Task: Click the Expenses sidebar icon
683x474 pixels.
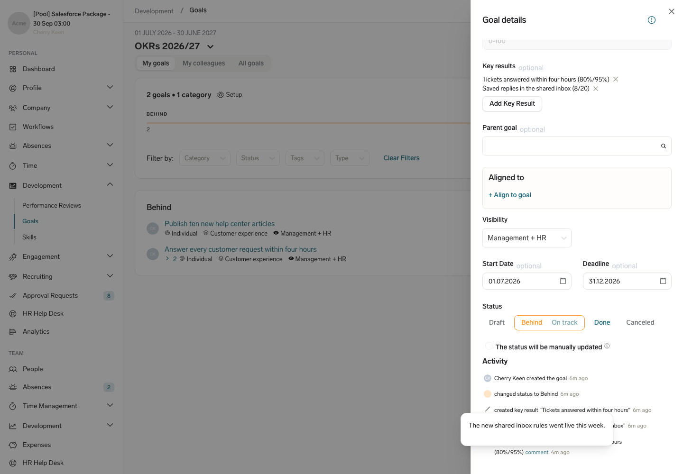Action: tap(13, 445)
